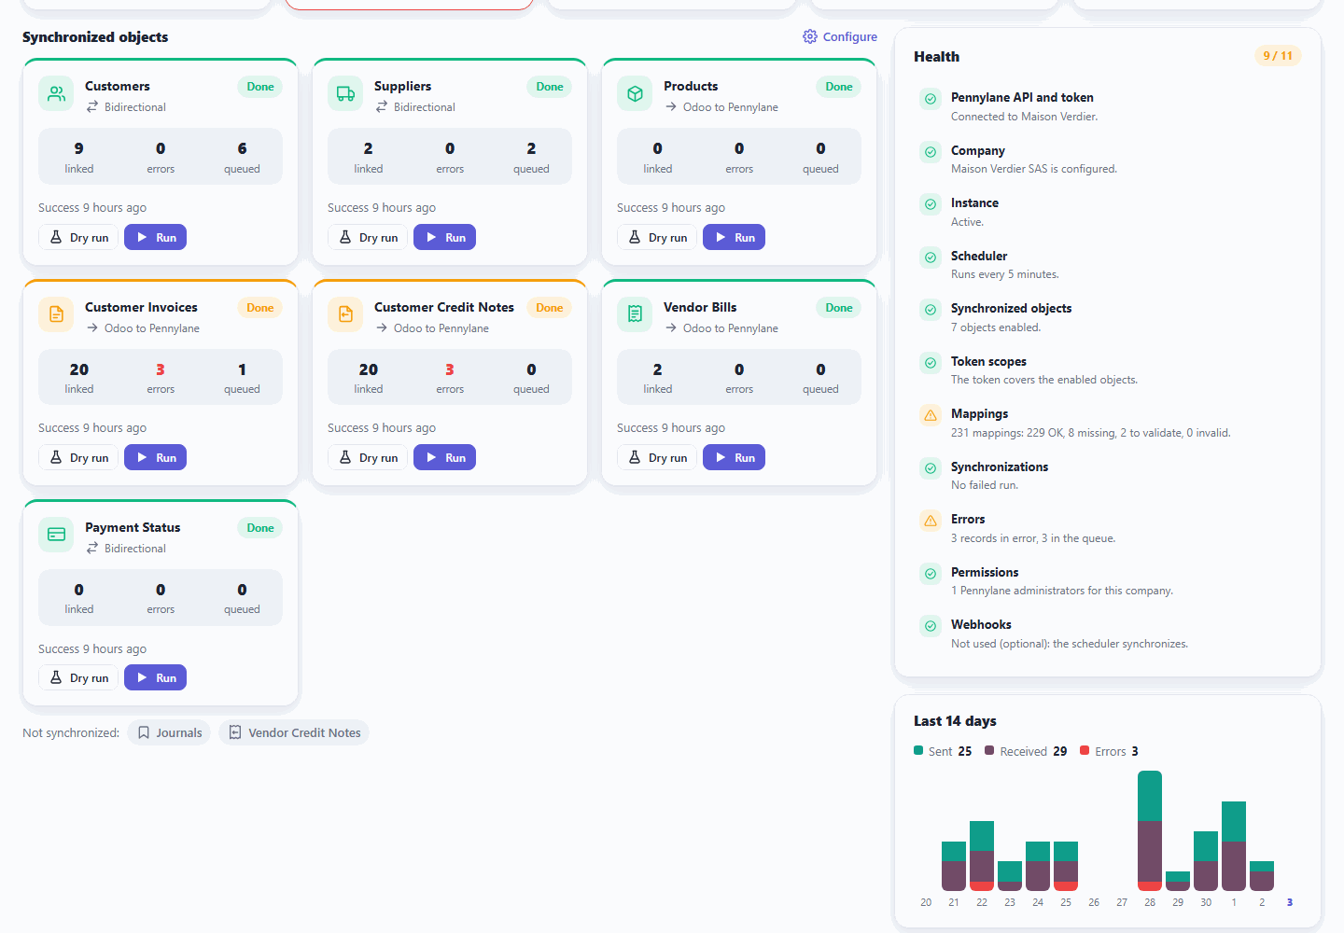Click the Errors legend color swatch
The width and height of the screenshot is (1344, 933).
[1085, 750]
